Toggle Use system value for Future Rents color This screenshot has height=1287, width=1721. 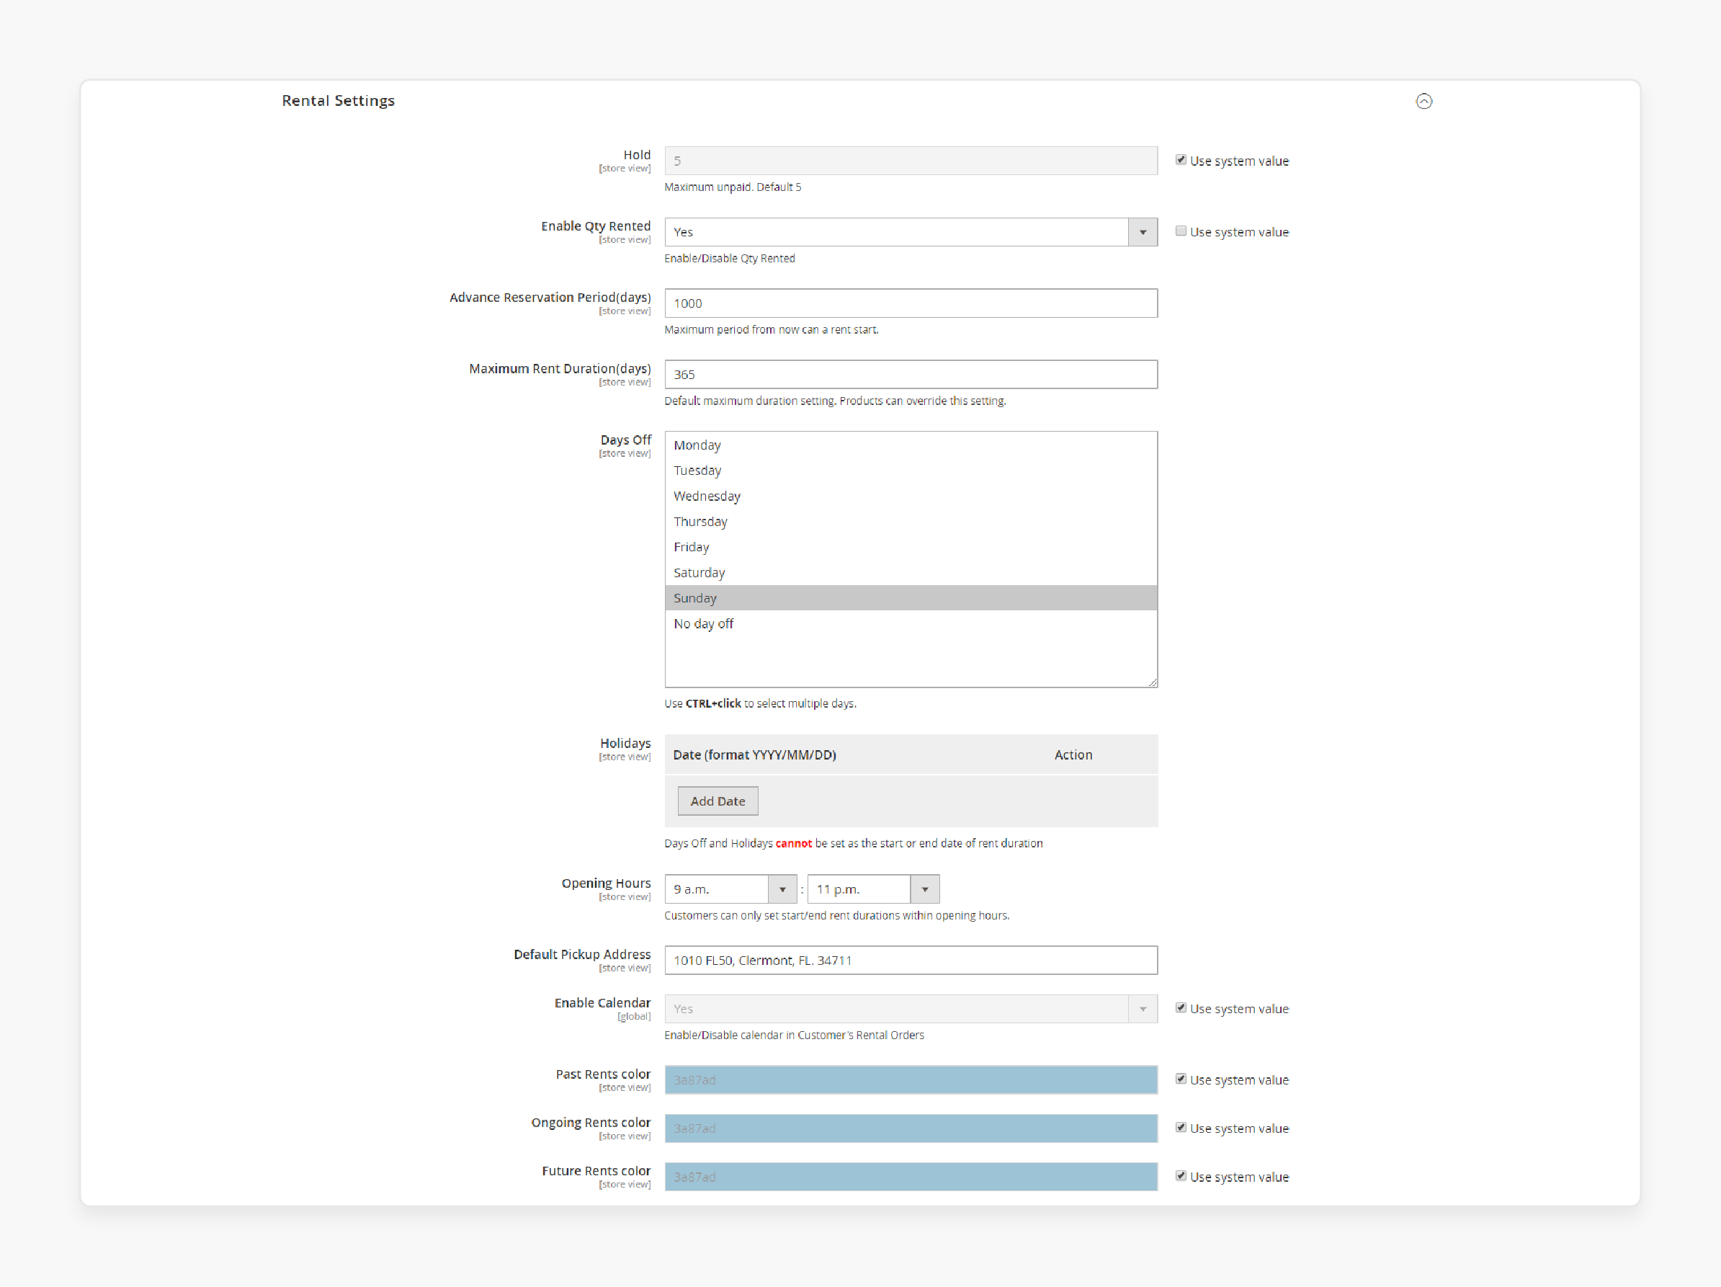(1180, 1176)
